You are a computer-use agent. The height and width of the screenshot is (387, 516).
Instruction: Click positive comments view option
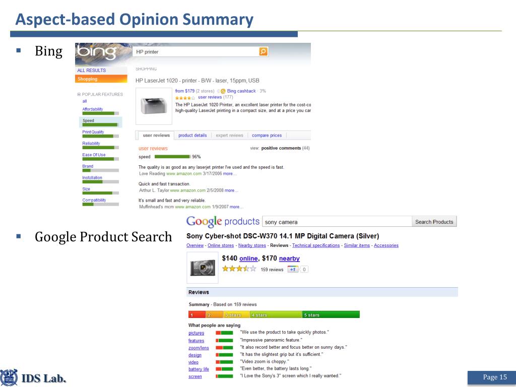click(x=281, y=148)
